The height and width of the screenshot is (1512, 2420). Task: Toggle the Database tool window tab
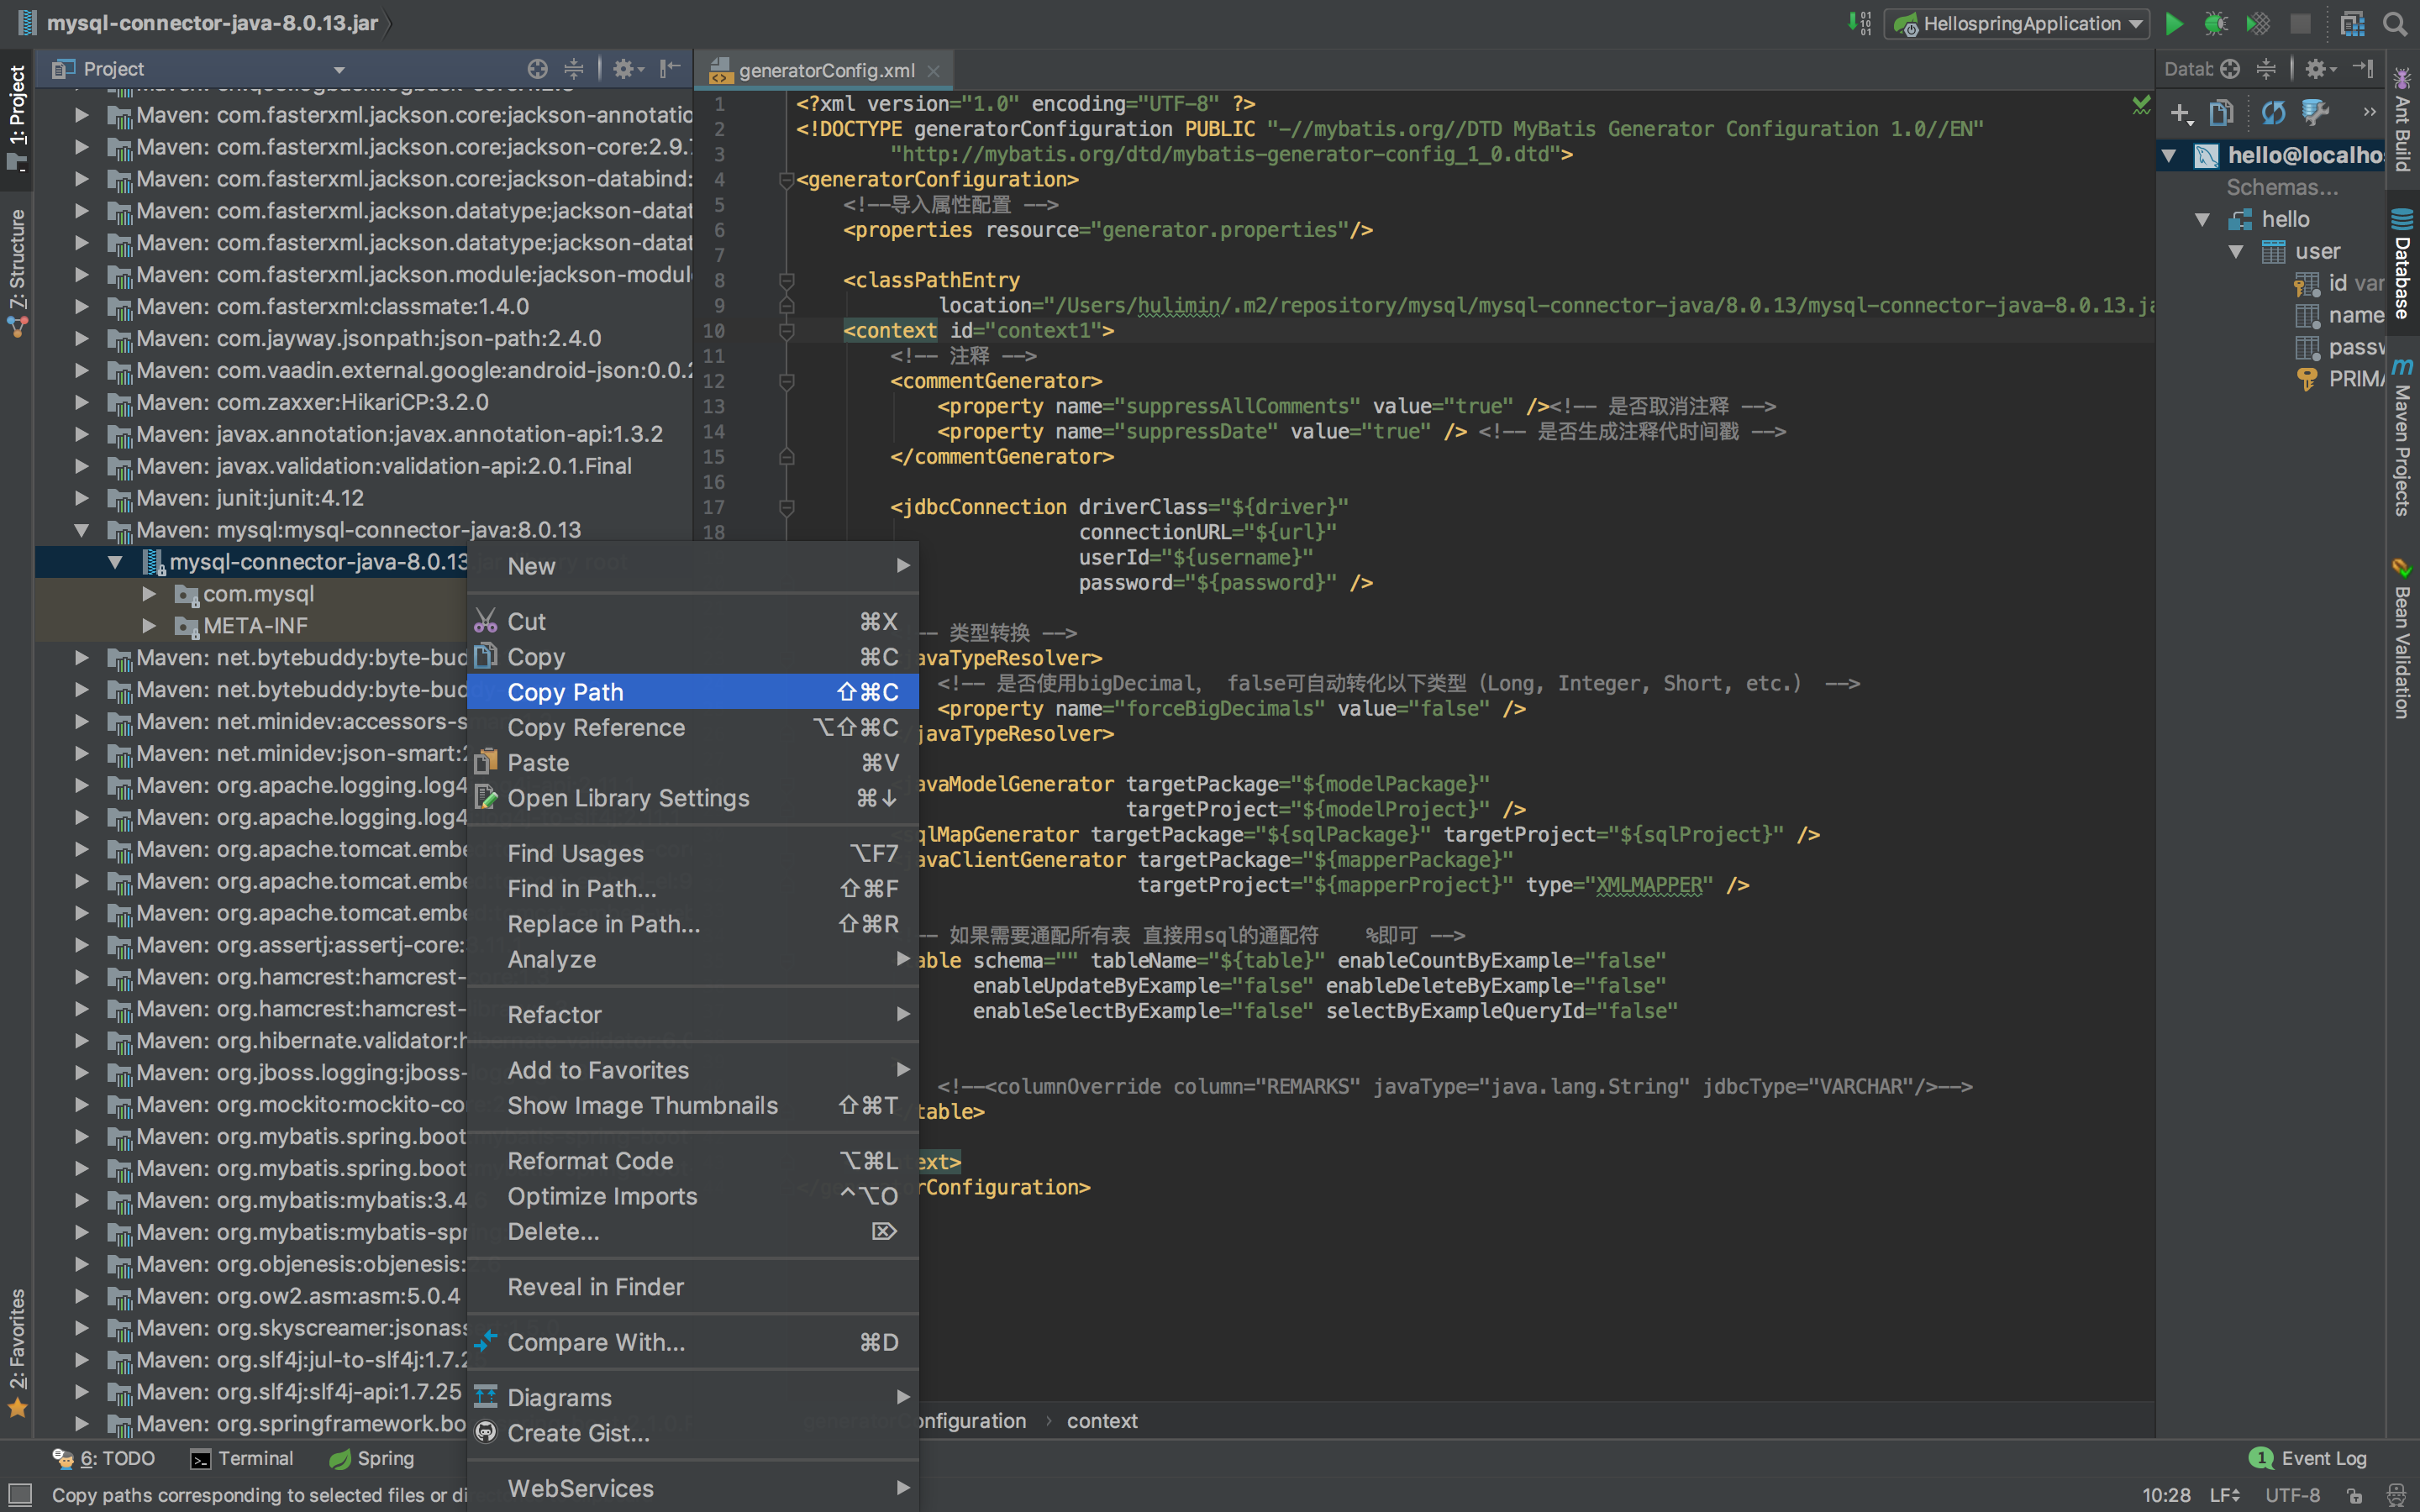[x=2402, y=265]
